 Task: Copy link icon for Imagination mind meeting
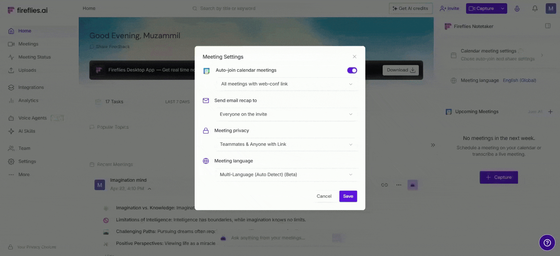[384, 185]
